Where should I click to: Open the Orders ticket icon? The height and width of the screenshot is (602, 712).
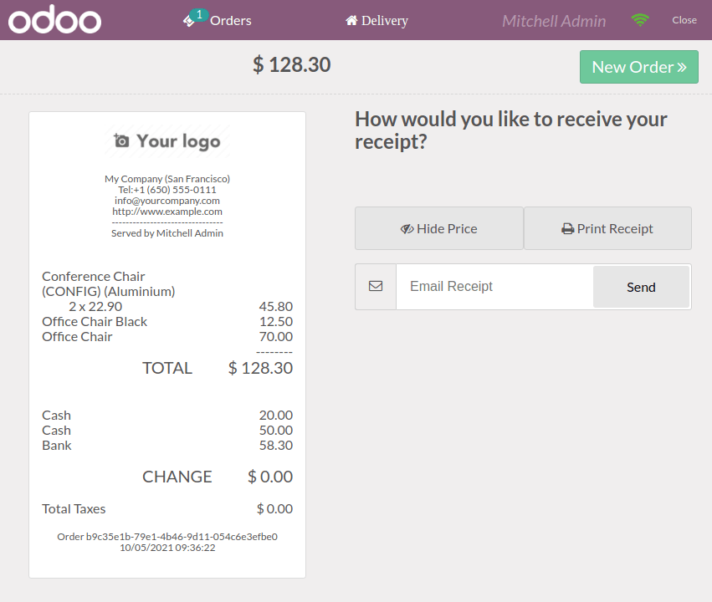188,22
